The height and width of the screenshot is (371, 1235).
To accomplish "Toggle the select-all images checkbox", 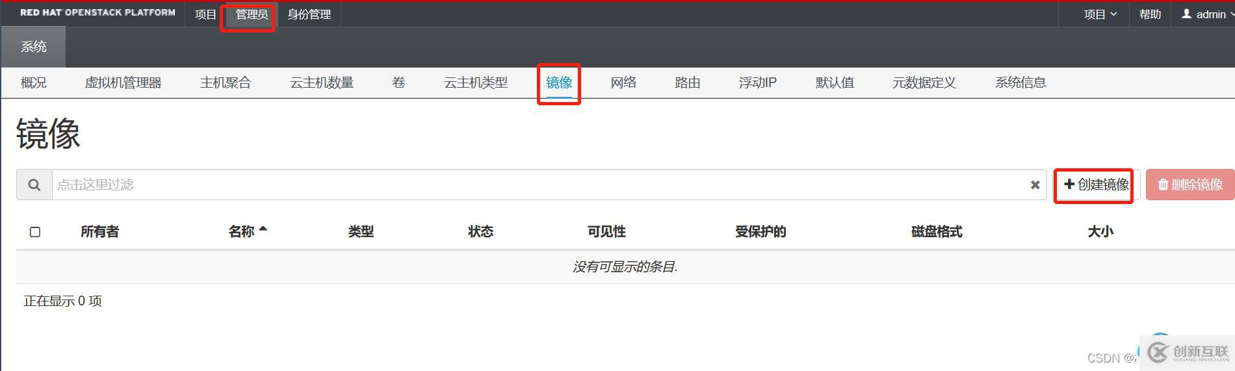I will point(35,232).
